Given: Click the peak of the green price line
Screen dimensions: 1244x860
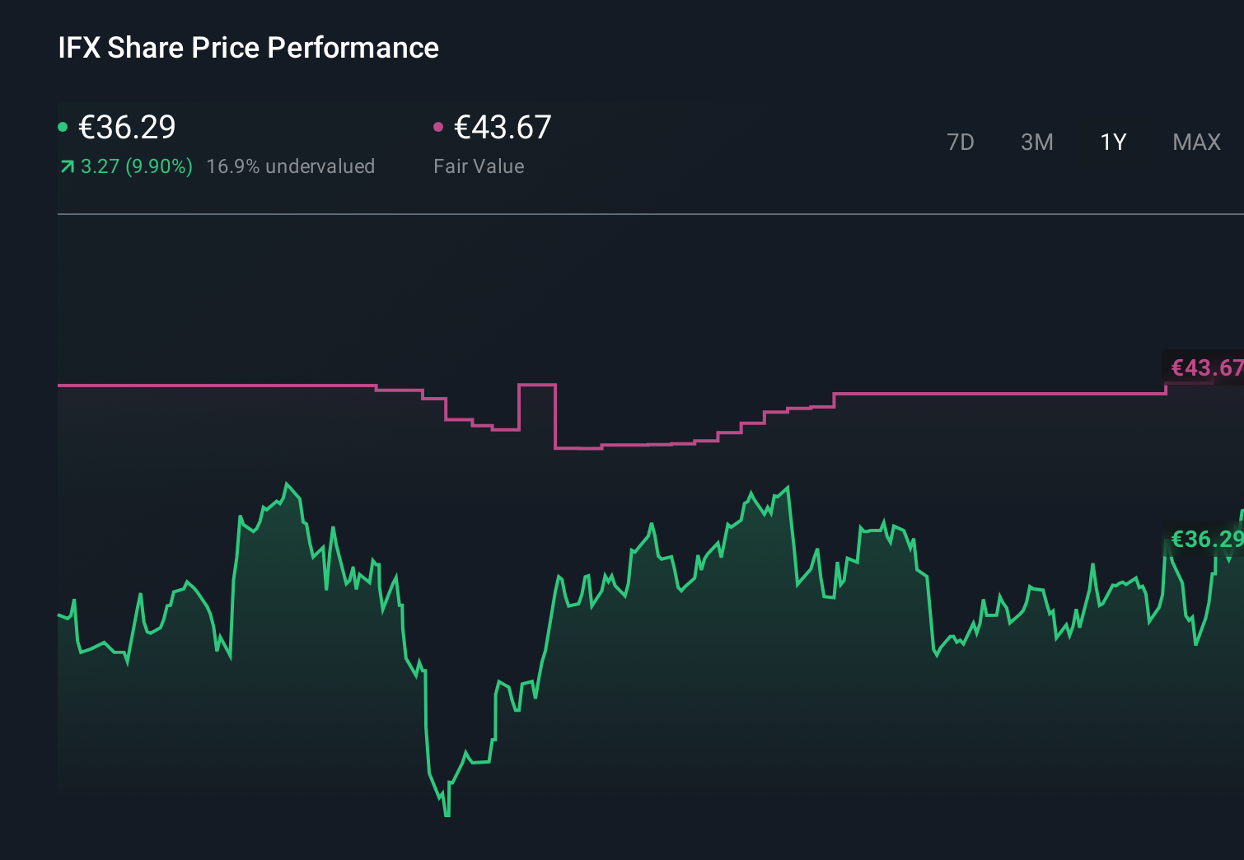Looking at the screenshot, I should (288, 482).
